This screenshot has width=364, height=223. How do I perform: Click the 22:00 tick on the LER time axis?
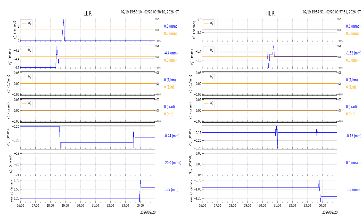(110, 206)
